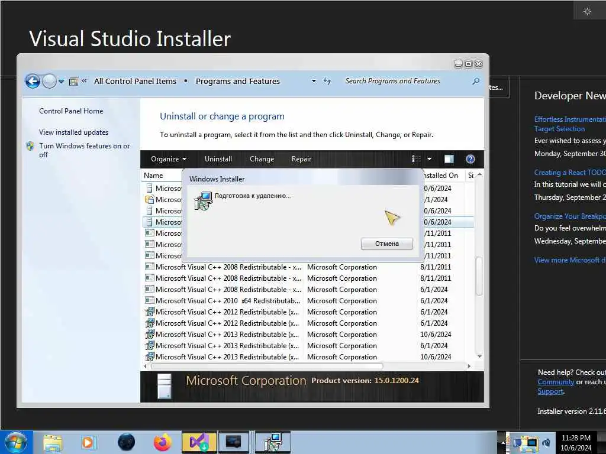
Task: Open the Community link in Visual Studio Installer
Action: [x=556, y=382]
